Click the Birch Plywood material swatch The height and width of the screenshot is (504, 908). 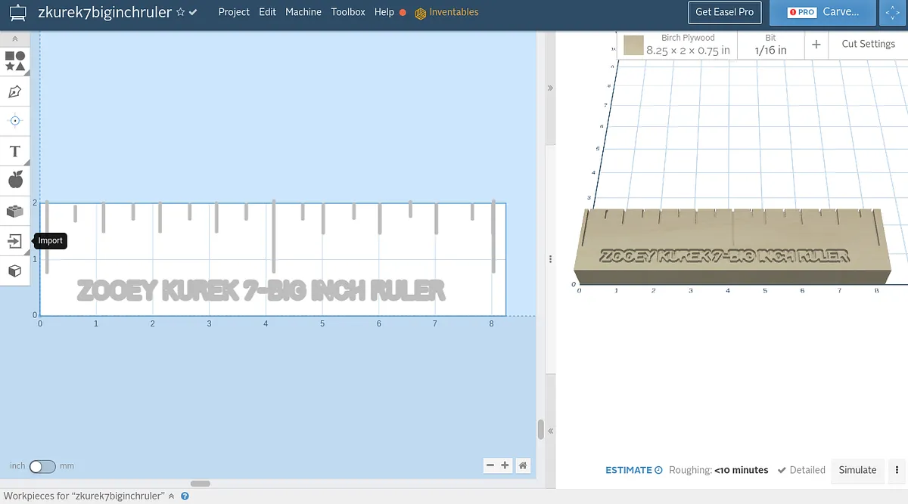click(633, 45)
